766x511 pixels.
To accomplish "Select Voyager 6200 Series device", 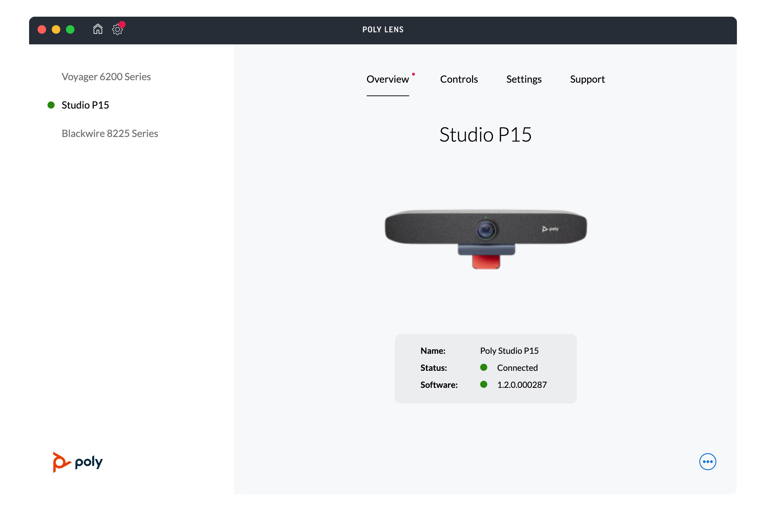I will 106,77.
